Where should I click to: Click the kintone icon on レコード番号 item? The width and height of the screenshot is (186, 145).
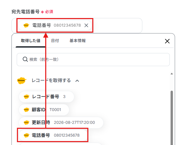click(26, 97)
